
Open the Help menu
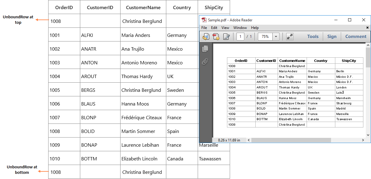(x=255, y=28)
